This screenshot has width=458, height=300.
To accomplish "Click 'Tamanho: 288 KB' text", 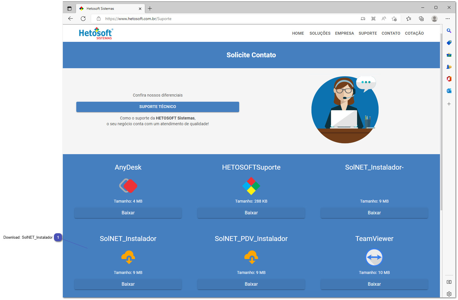I will pos(251,201).
